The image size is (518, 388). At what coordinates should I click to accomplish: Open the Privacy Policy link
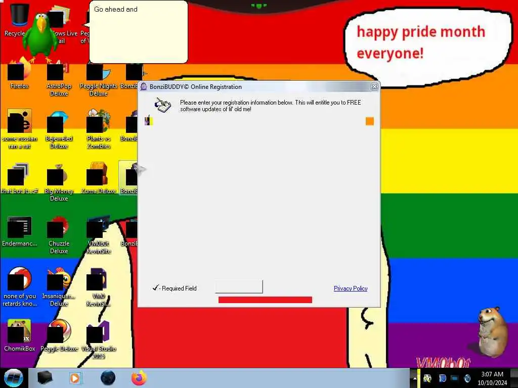(351, 288)
